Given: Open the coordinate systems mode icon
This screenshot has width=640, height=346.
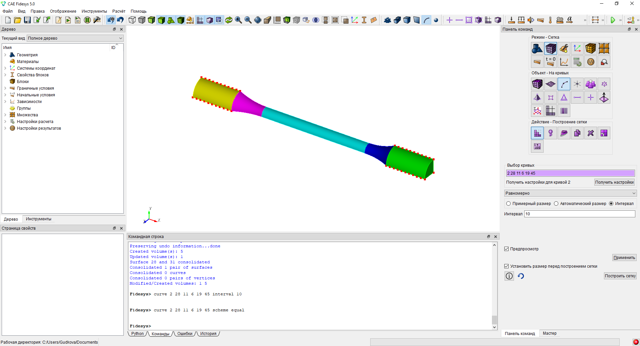Looking at the screenshot, I should tap(577, 49).
